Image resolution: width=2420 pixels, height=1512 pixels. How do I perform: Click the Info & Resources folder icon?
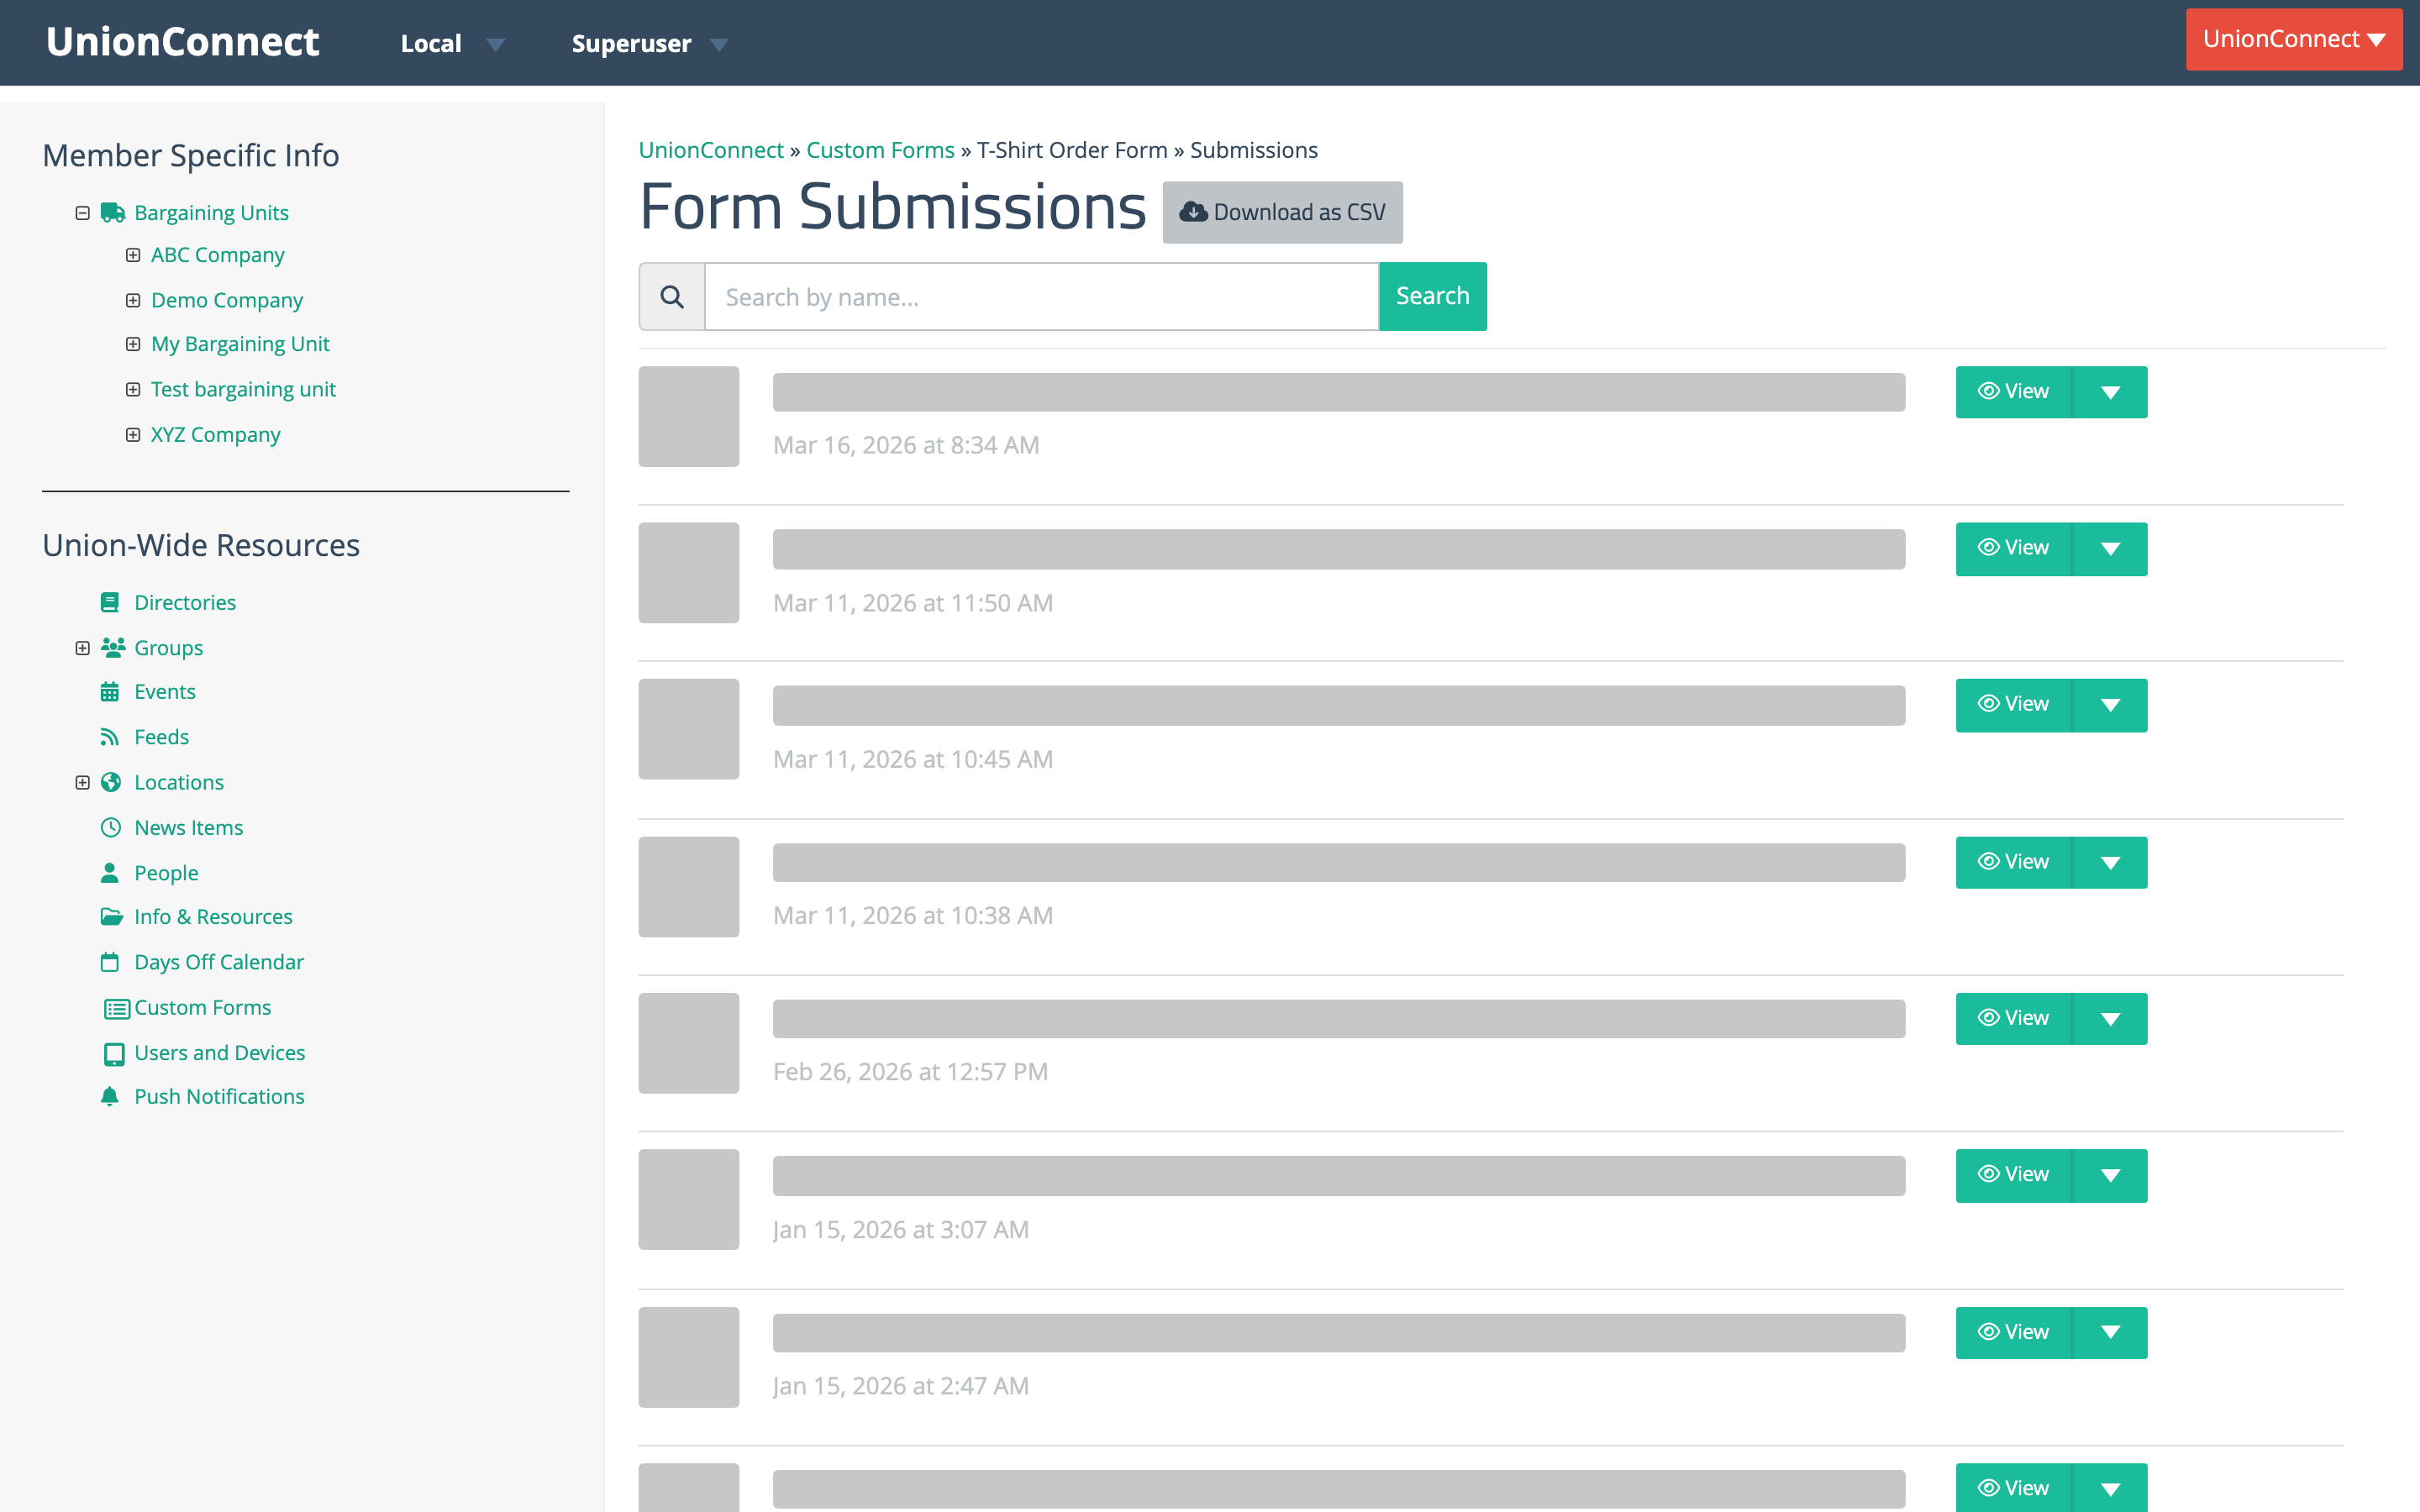tap(112, 916)
